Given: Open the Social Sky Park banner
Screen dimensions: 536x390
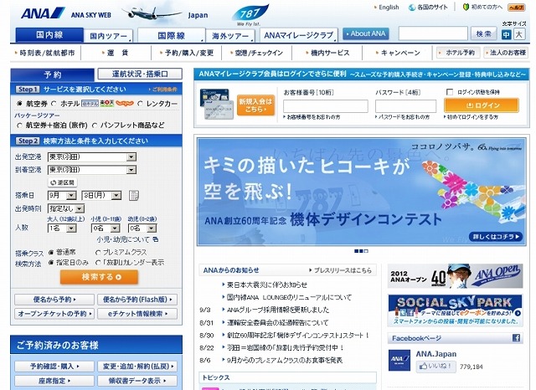Looking at the screenshot, I should pos(455,310).
